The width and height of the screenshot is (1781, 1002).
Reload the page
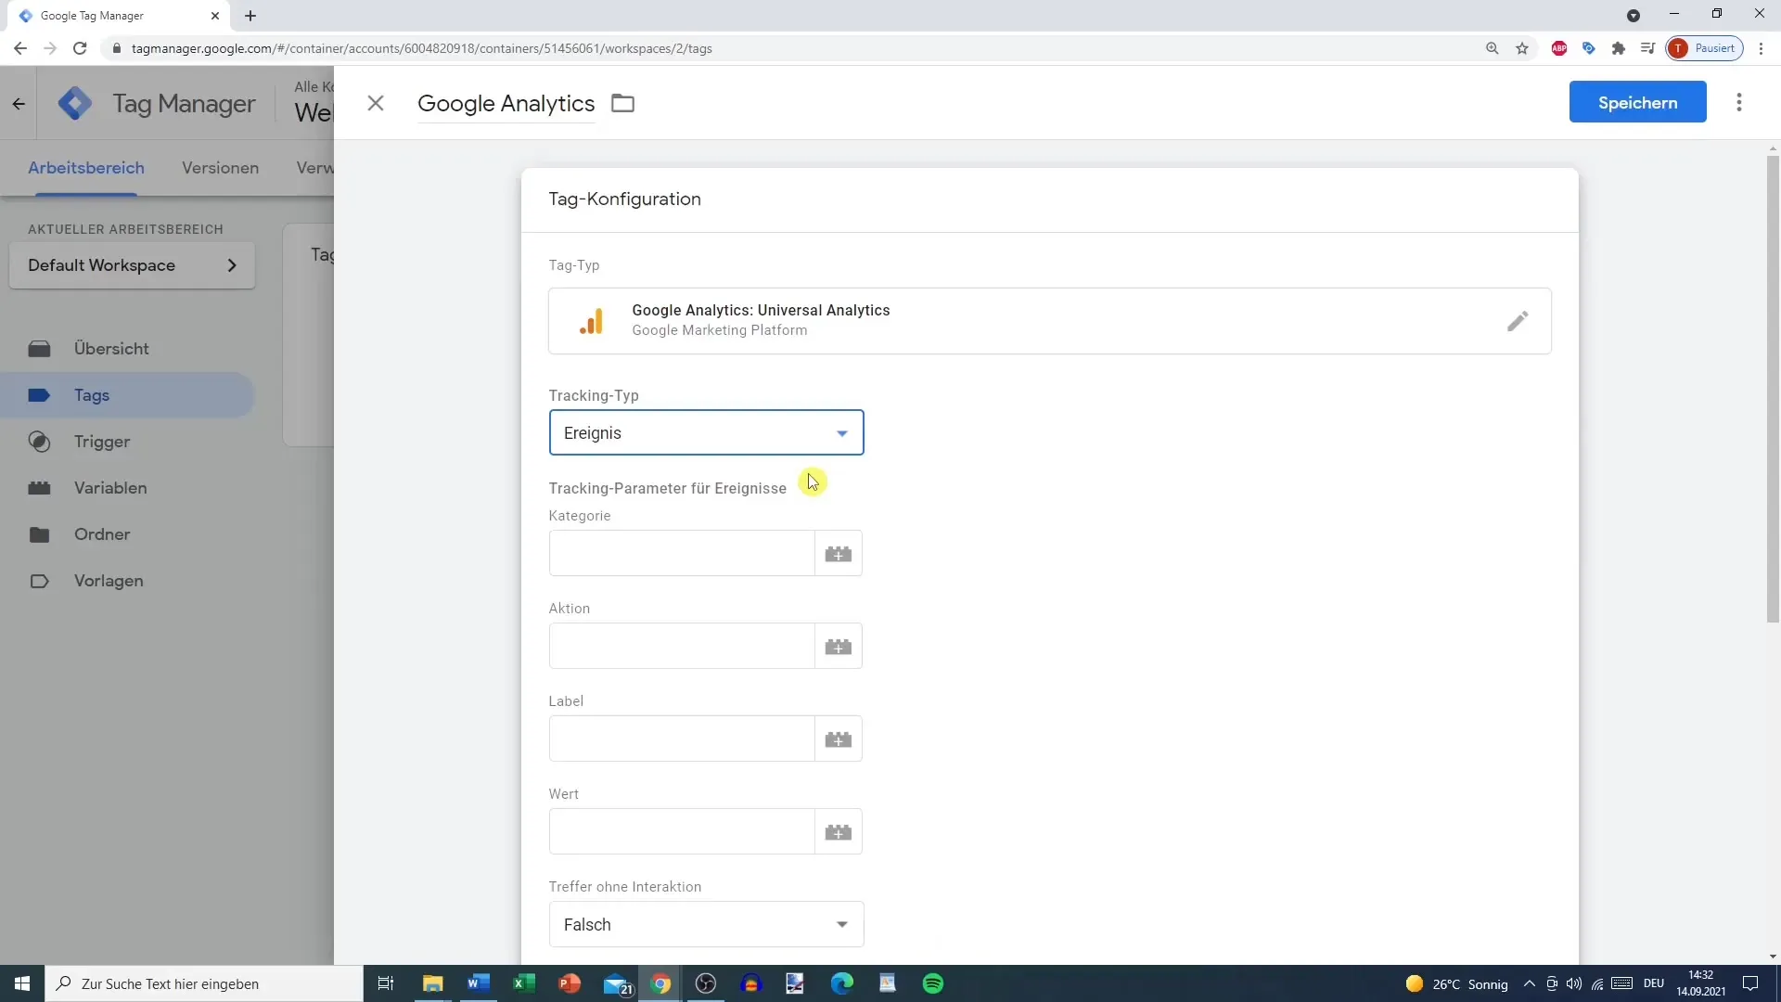click(x=80, y=48)
